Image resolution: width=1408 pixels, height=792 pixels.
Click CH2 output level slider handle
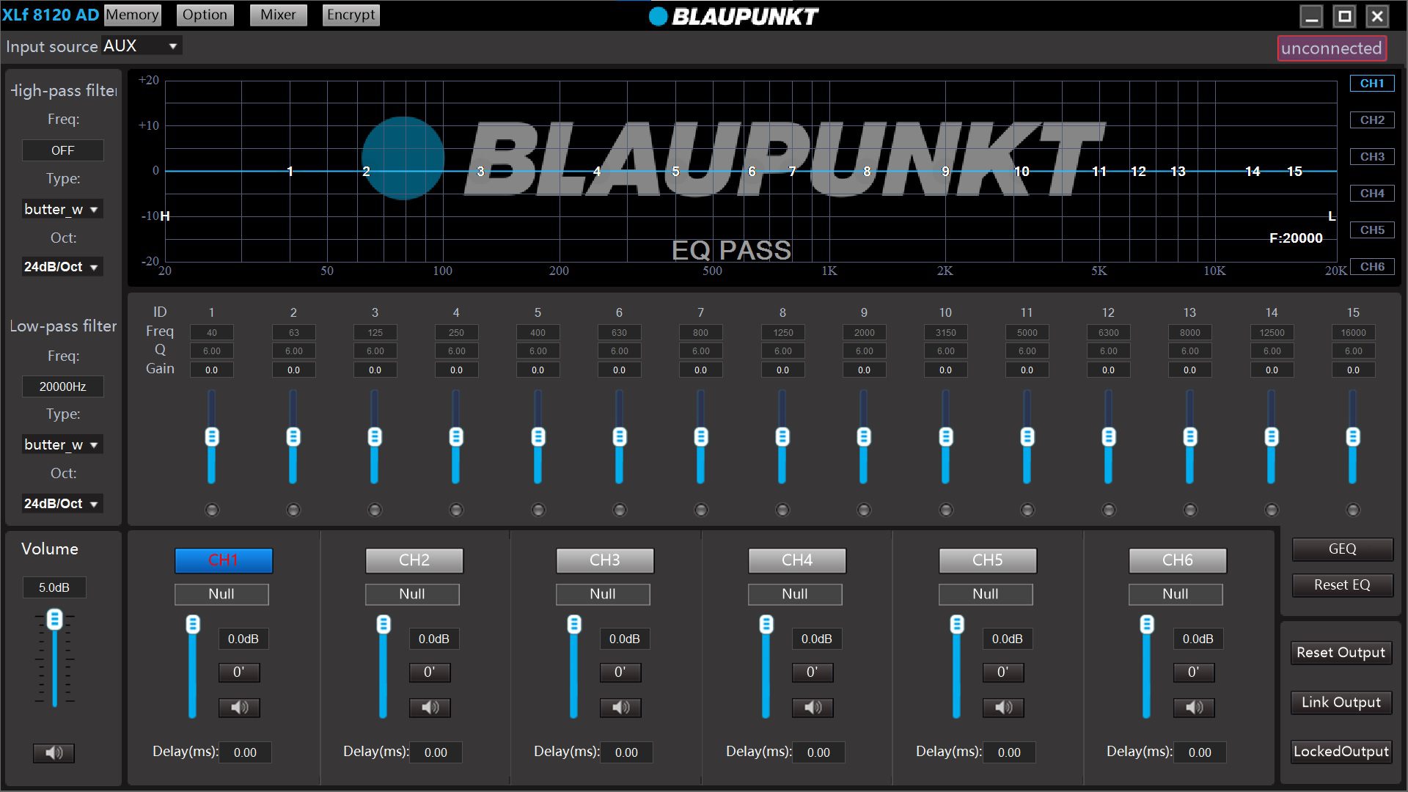click(384, 625)
